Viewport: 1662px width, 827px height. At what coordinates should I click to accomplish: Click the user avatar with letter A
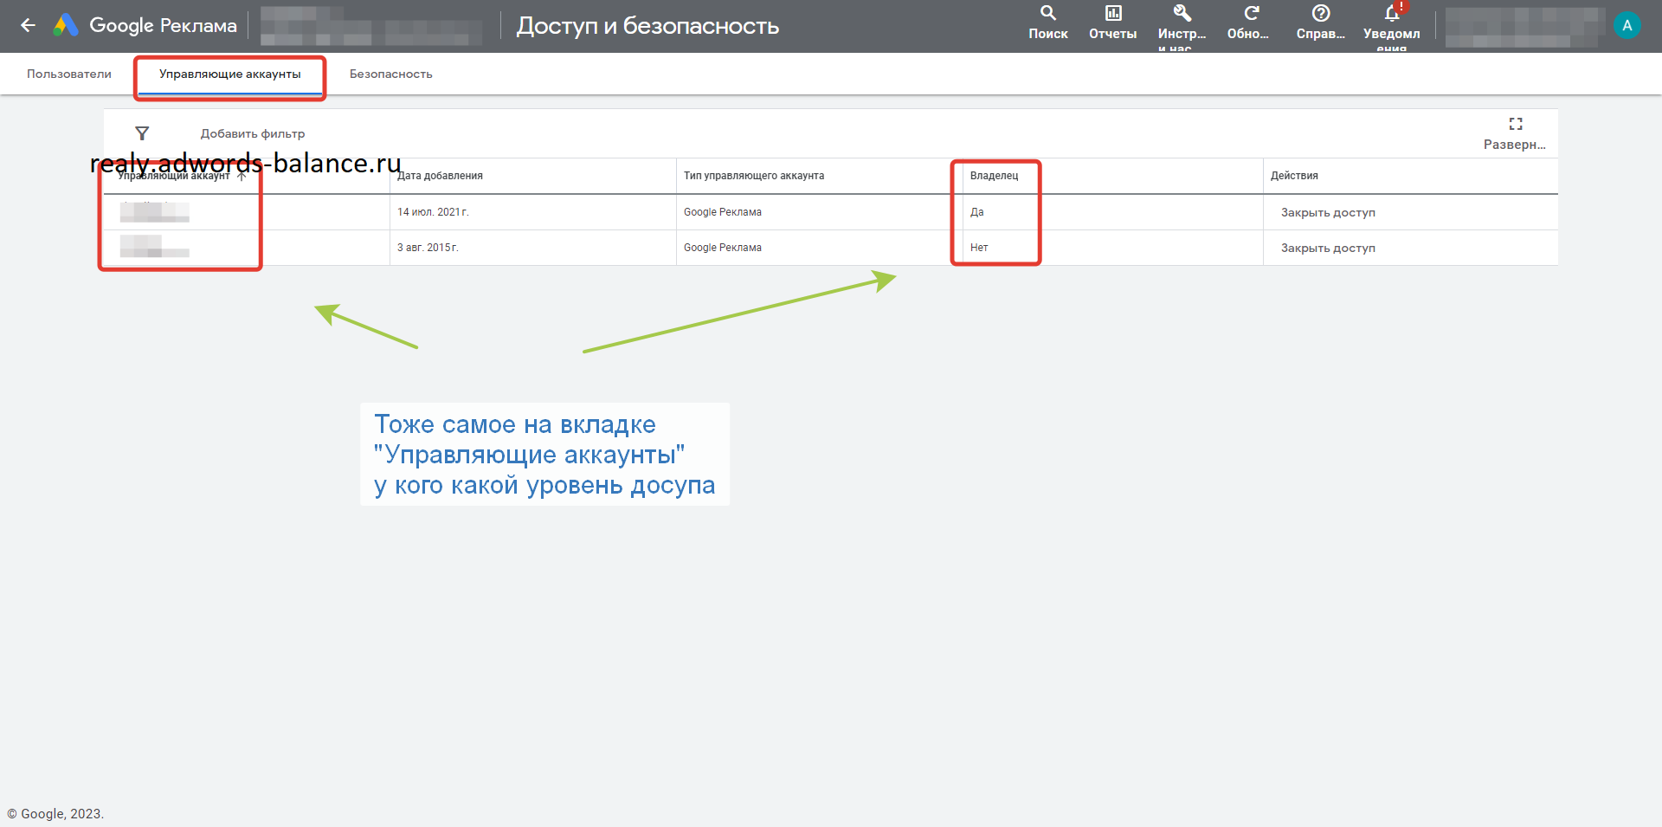[1627, 25]
